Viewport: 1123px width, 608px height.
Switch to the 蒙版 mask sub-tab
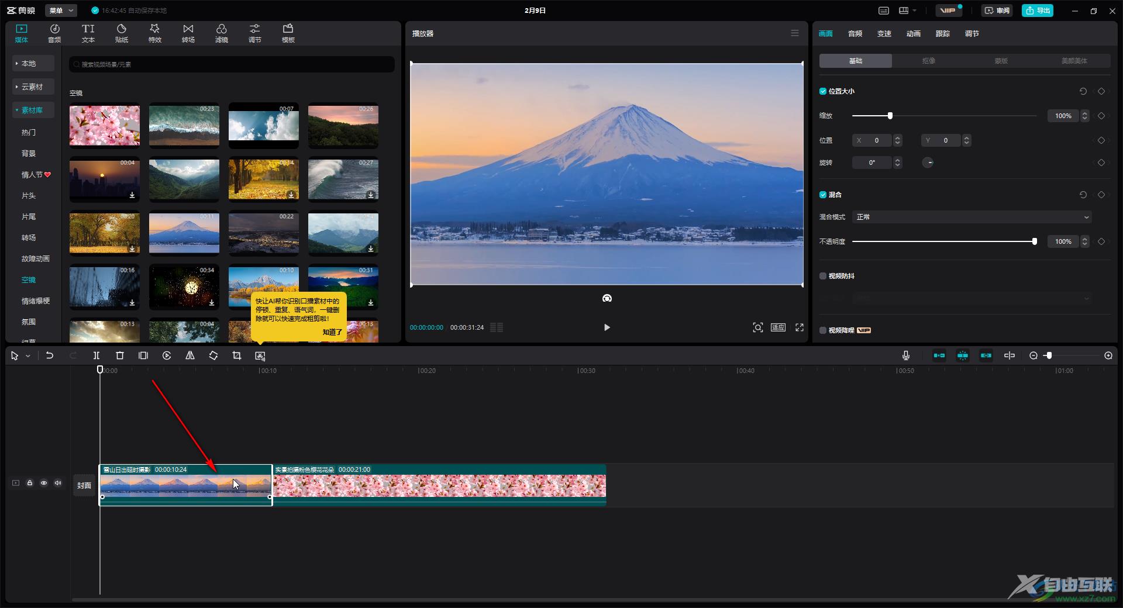point(1001,61)
